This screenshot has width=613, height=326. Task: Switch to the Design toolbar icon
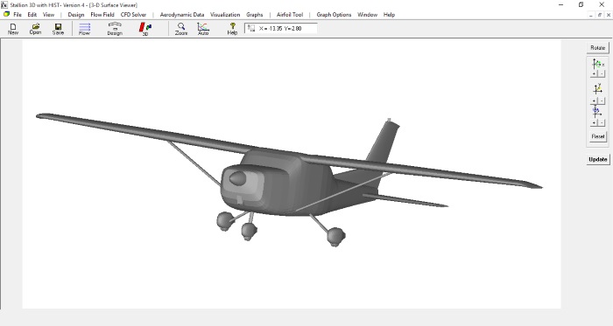115,29
